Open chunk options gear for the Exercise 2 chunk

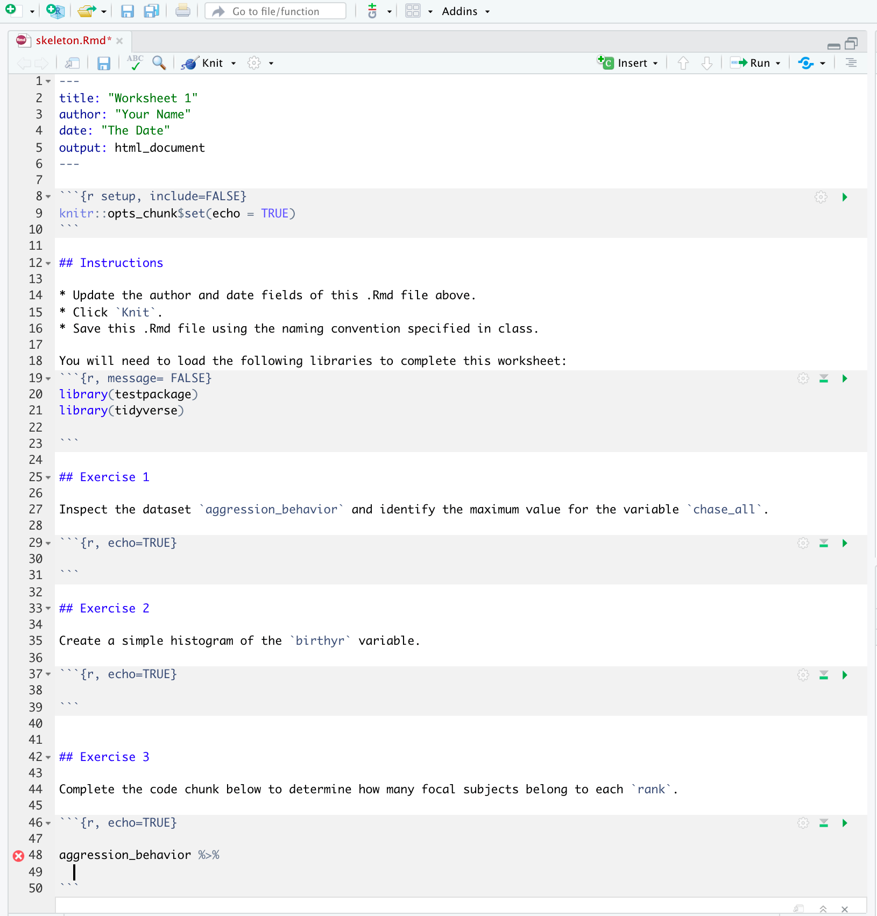pos(803,675)
